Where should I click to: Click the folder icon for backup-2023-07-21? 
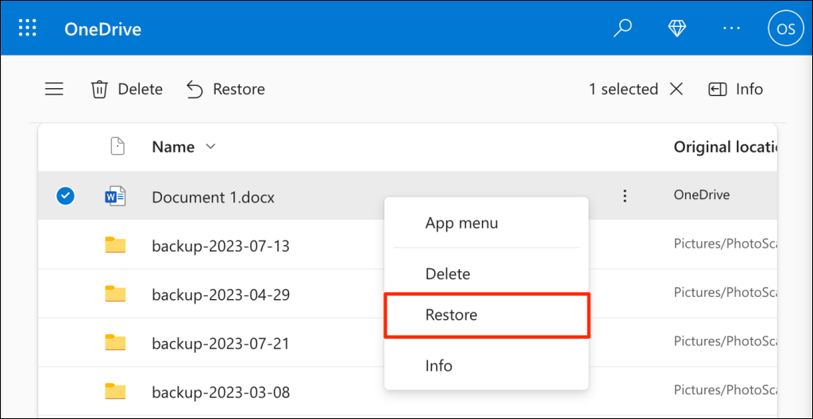pyautogui.click(x=115, y=342)
